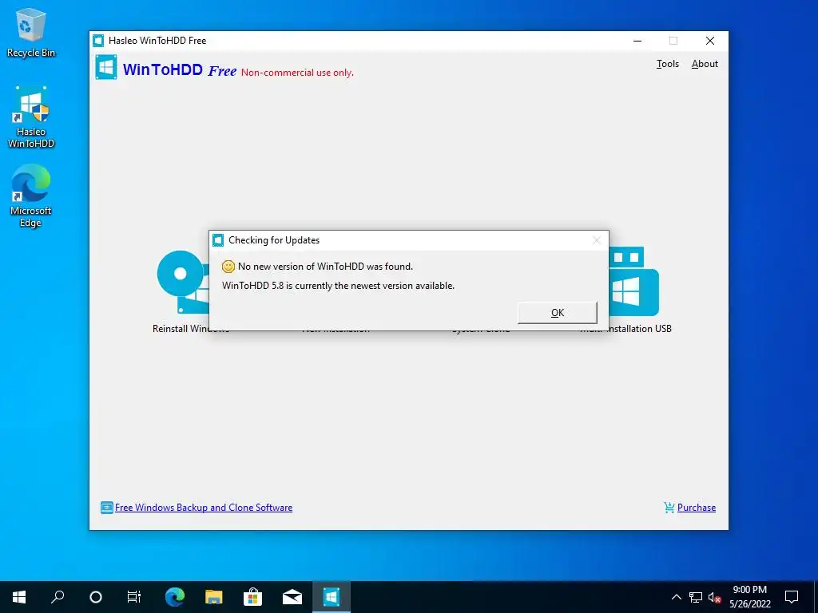Image resolution: width=818 pixels, height=613 pixels.
Task: Click OK in the Checking for Updates dialog
Action: 557,312
